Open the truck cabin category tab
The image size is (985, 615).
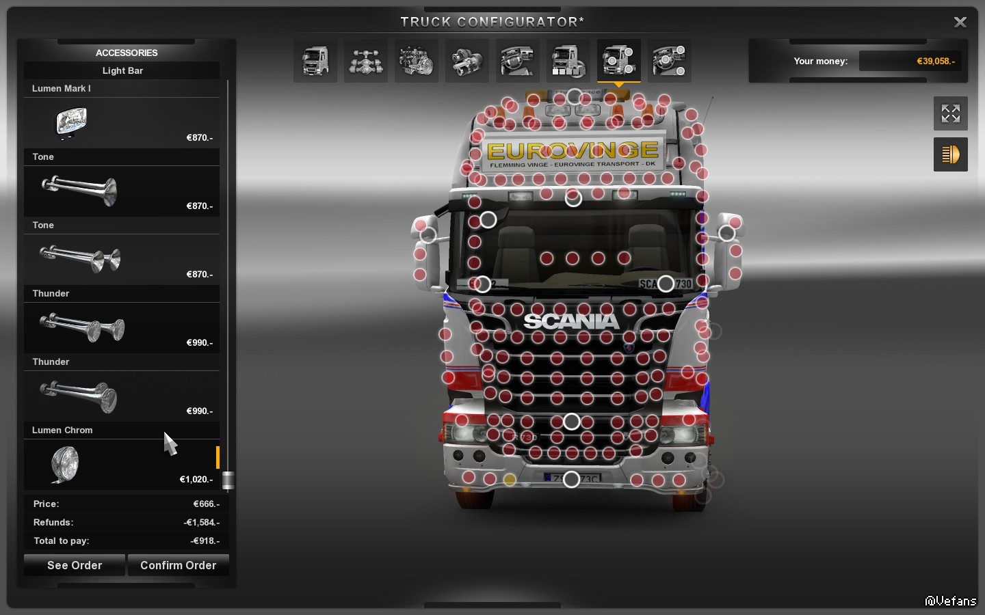click(x=315, y=61)
